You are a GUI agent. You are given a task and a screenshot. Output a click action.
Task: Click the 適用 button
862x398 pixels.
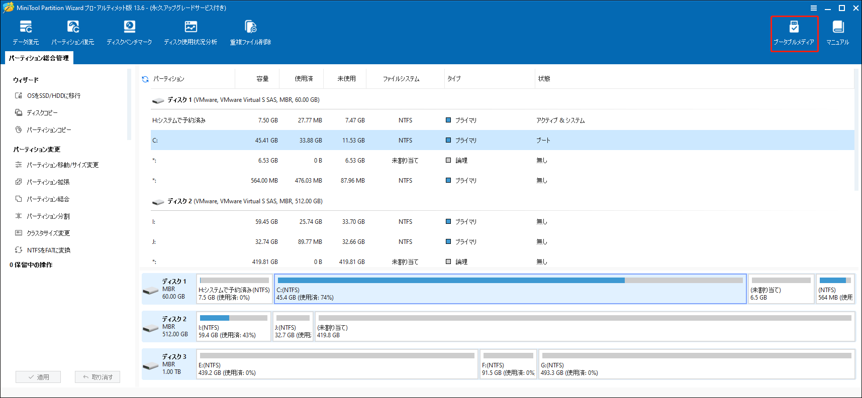point(38,377)
